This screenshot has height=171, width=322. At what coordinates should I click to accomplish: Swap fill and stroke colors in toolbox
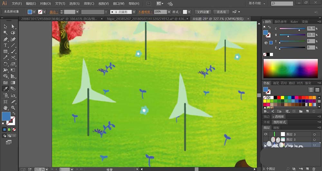coord(14,113)
